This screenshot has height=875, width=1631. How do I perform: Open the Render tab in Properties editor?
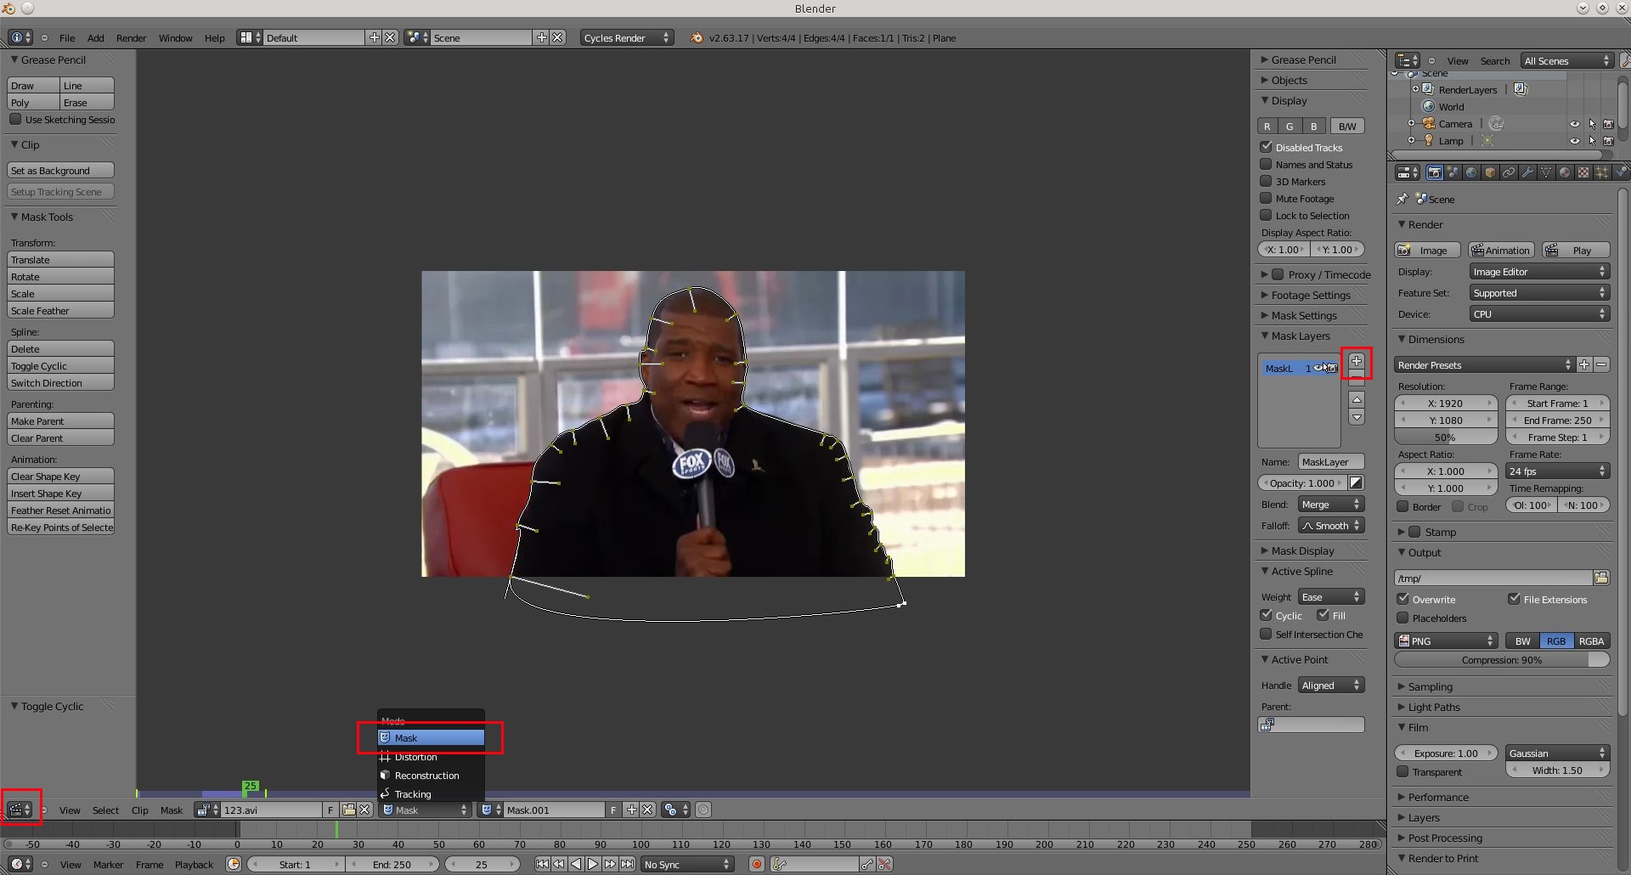[x=1435, y=172]
